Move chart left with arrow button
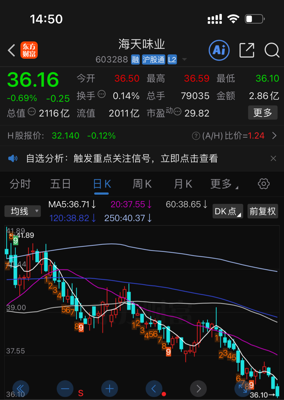 (x=154, y=389)
